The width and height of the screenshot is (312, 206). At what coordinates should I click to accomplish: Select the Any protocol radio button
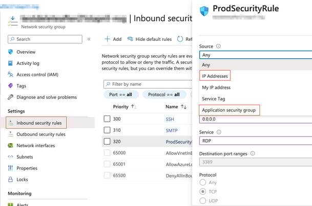203,182
